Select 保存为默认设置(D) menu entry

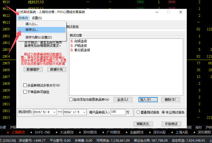pos(41,37)
